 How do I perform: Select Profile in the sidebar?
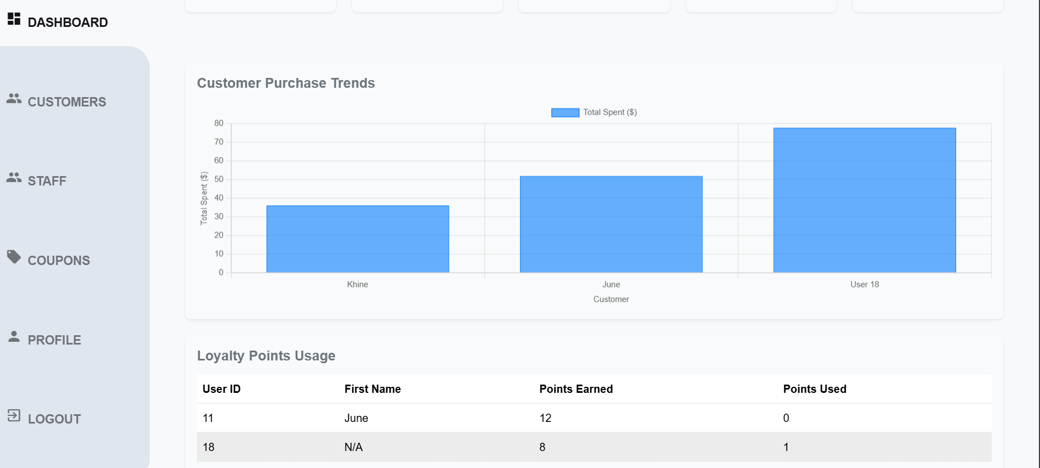pyautogui.click(x=54, y=340)
